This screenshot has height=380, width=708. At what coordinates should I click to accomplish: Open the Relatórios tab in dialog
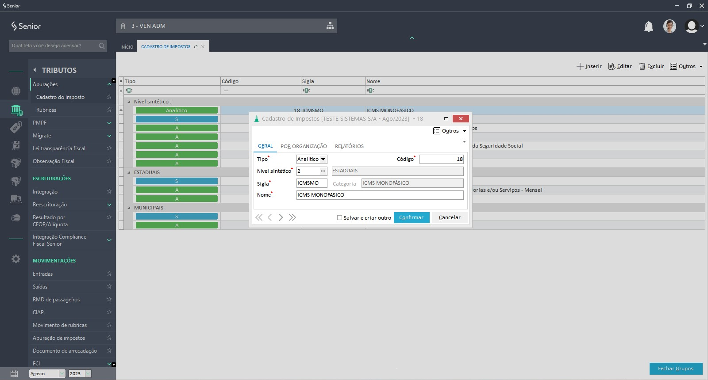349,146
